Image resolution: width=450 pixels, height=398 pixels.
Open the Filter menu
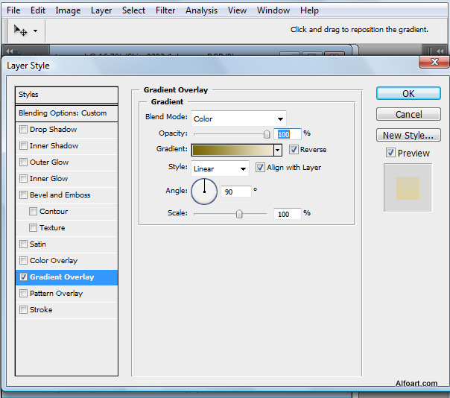(x=165, y=10)
